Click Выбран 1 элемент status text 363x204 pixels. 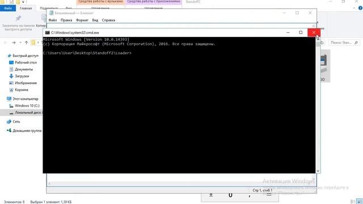(51, 202)
